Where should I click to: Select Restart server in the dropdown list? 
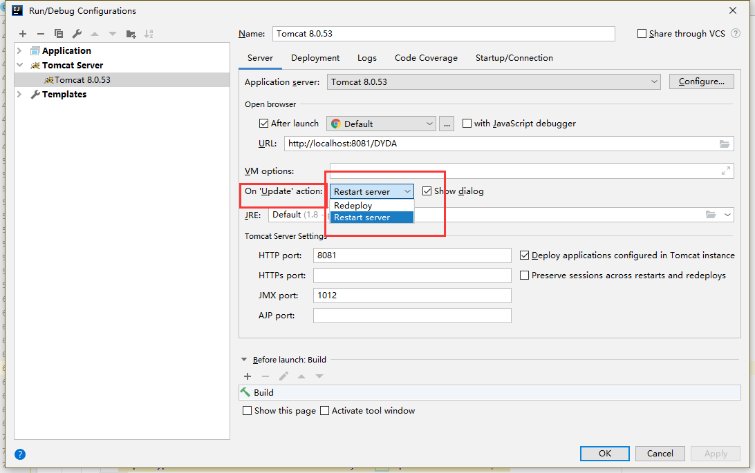pyautogui.click(x=372, y=218)
